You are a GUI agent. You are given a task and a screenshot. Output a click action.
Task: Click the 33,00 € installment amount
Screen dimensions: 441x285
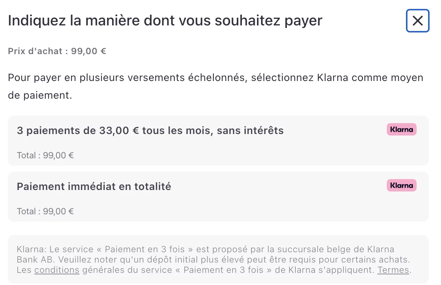[x=119, y=131]
